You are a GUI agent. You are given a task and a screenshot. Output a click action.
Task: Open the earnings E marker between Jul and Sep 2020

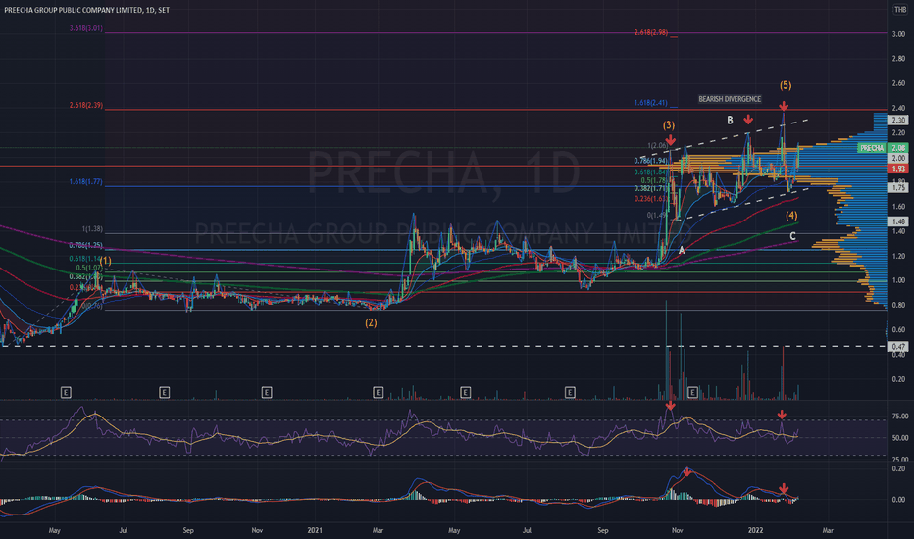pyautogui.click(x=165, y=393)
